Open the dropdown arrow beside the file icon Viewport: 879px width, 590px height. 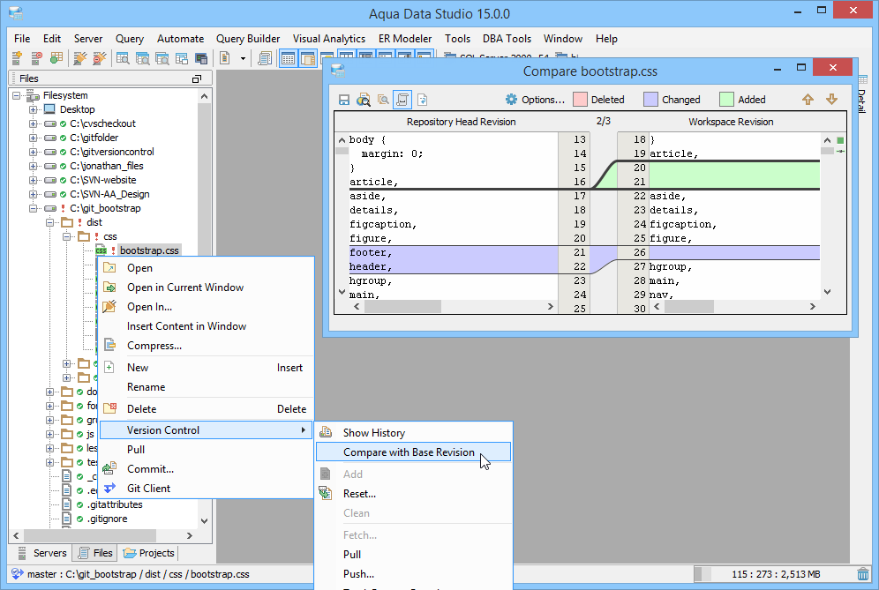point(243,58)
